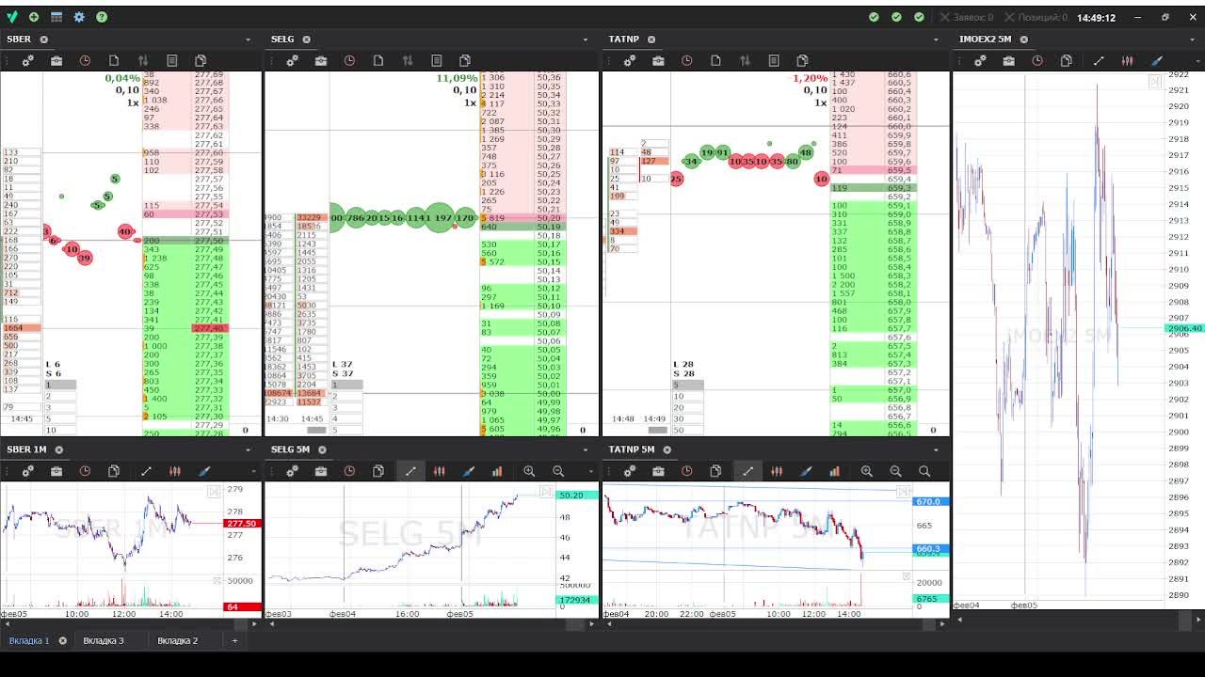
Task: Click blank page icon in SELG order book
Action: pos(378,60)
